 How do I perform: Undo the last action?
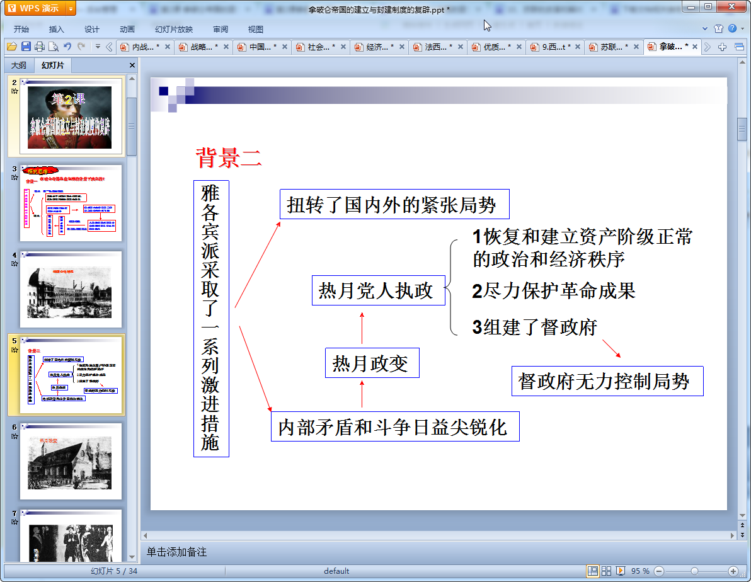pyautogui.click(x=67, y=47)
